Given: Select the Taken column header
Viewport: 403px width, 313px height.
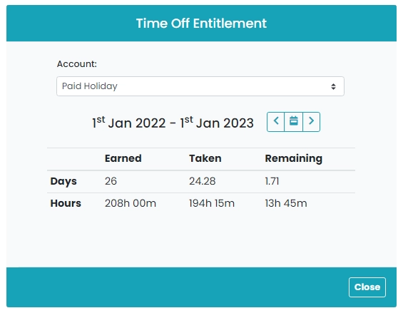Looking at the screenshot, I should tap(205, 158).
